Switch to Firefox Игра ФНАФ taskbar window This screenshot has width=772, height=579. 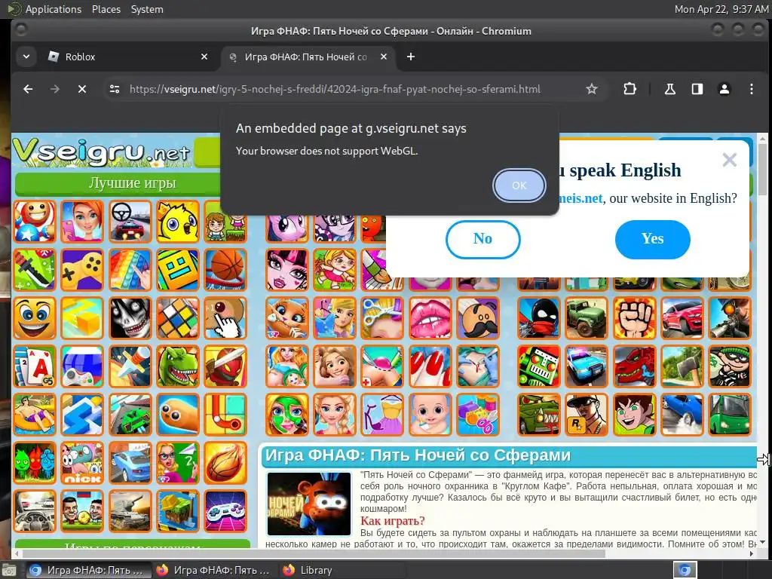(x=213, y=570)
